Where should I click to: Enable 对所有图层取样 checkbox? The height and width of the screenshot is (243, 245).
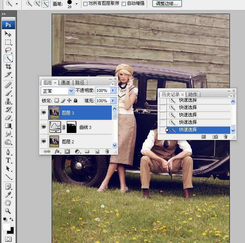[85, 4]
